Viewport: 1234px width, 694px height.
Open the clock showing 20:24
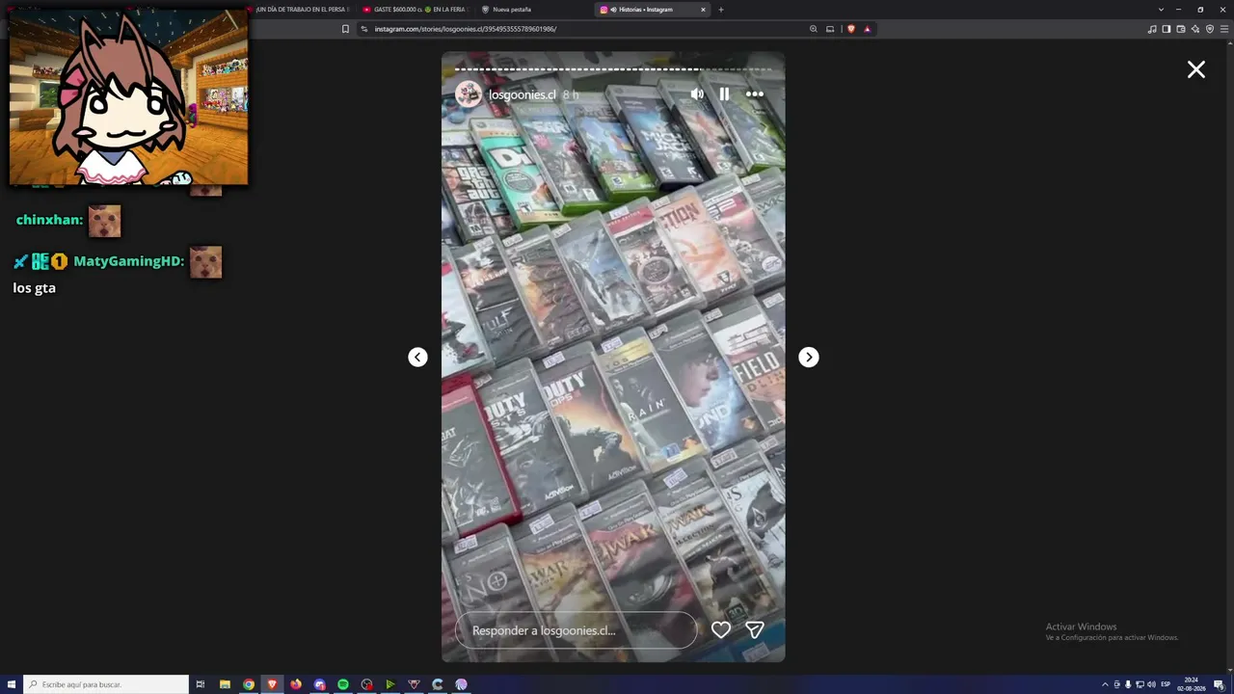tap(1192, 684)
